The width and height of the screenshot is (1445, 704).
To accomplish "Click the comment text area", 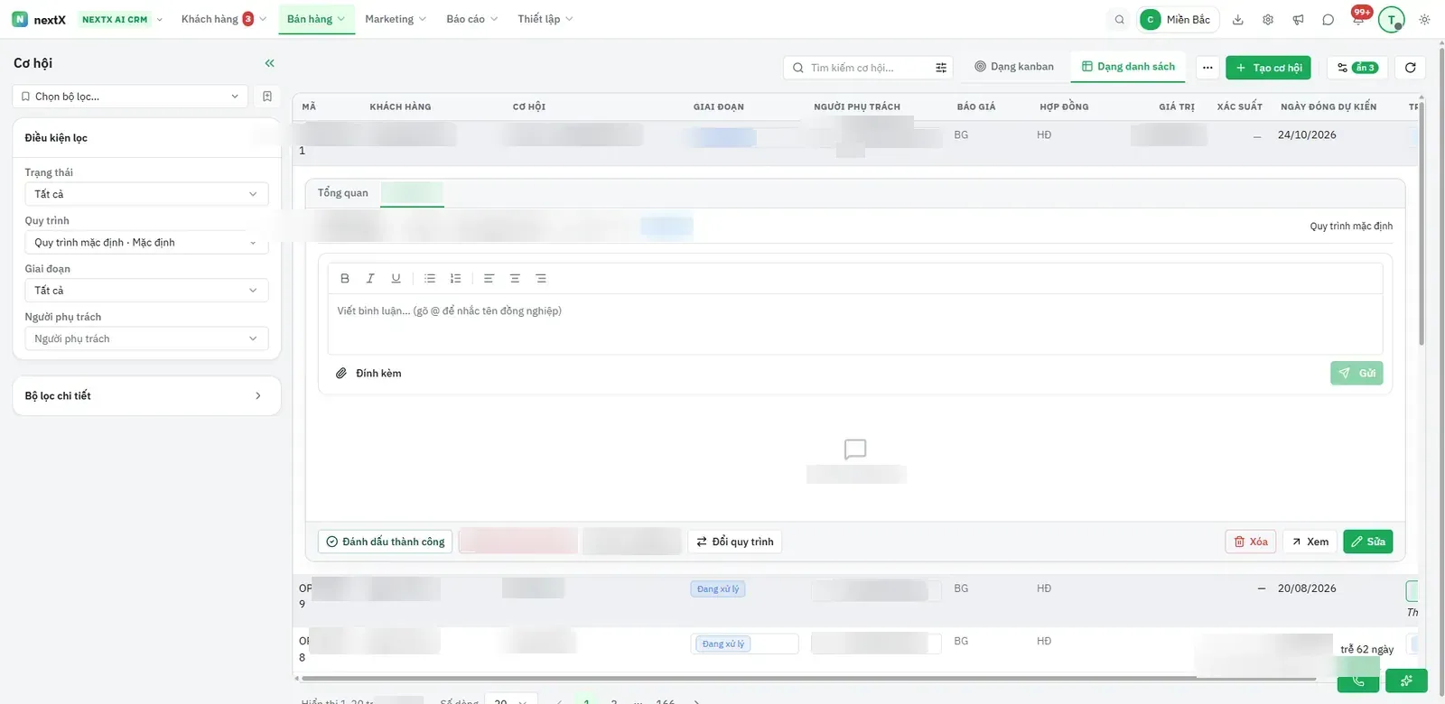I will (855, 323).
